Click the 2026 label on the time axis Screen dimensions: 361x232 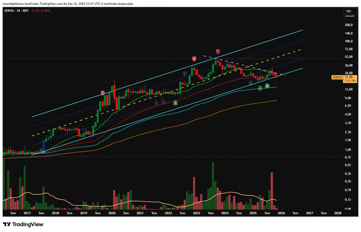(281, 213)
